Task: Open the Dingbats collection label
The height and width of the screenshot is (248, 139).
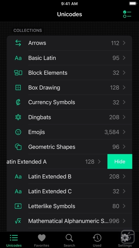Action: pos(40,117)
